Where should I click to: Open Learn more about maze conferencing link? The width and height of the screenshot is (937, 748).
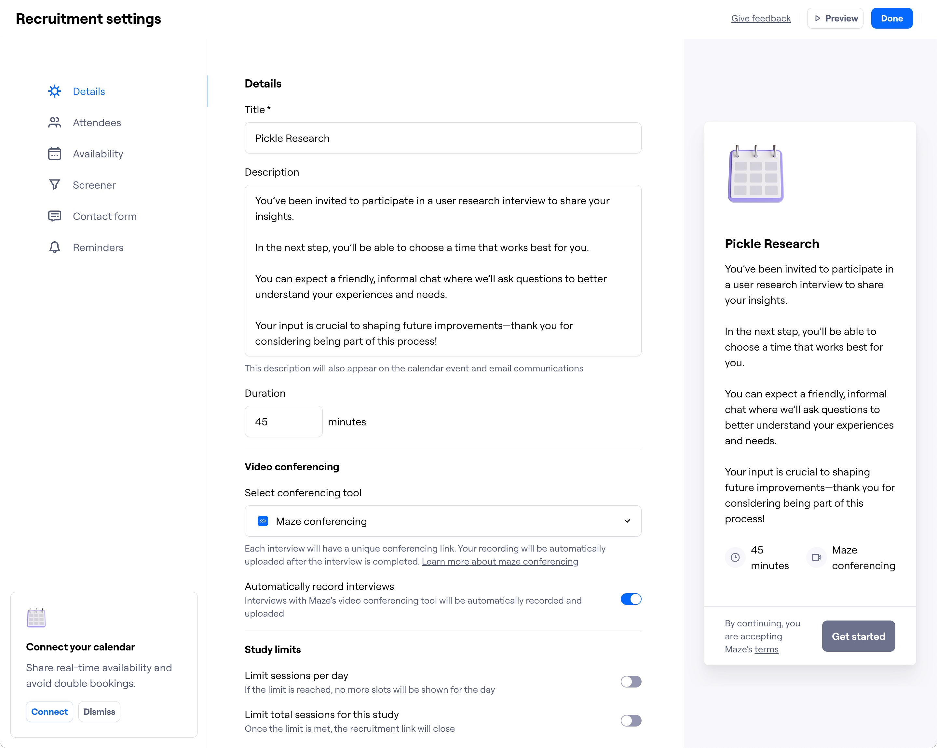(x=499, y=561)
